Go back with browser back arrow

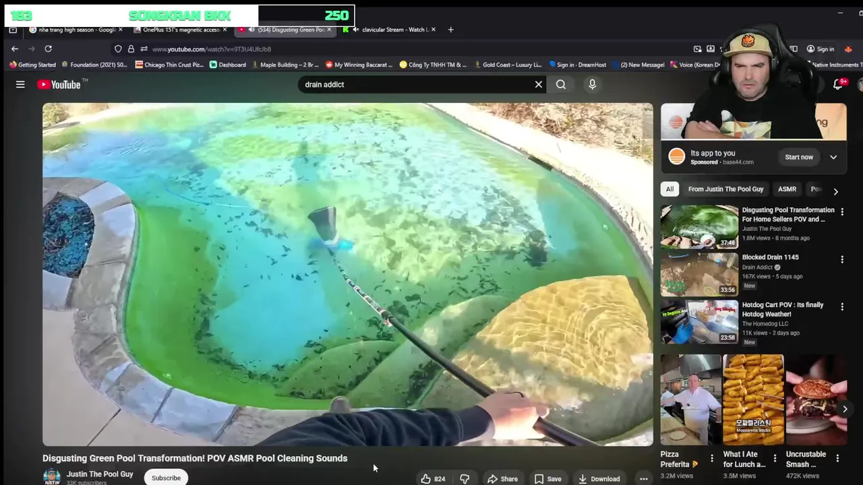click(x=15, y=48)
